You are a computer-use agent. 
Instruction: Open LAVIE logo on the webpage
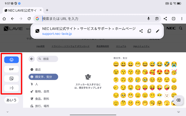13,28
